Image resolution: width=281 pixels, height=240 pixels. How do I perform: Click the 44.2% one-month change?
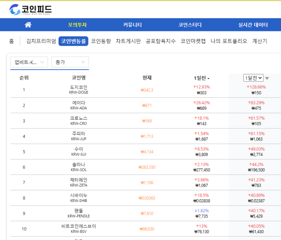click(x=256, y=165)
